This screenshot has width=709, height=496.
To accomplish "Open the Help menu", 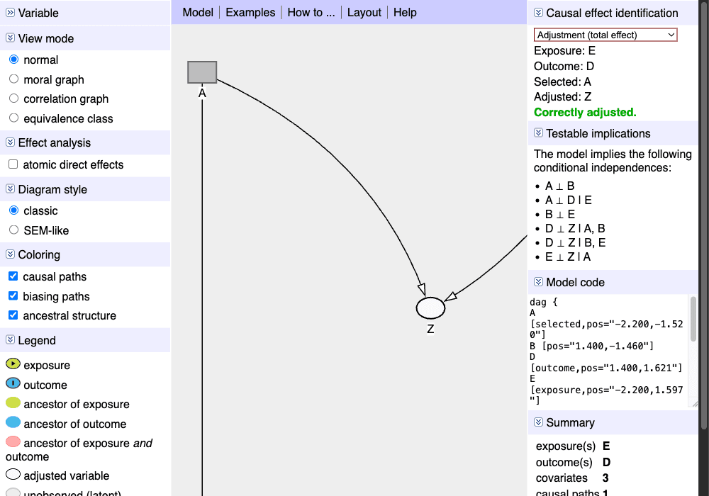I will coord(405,12).
